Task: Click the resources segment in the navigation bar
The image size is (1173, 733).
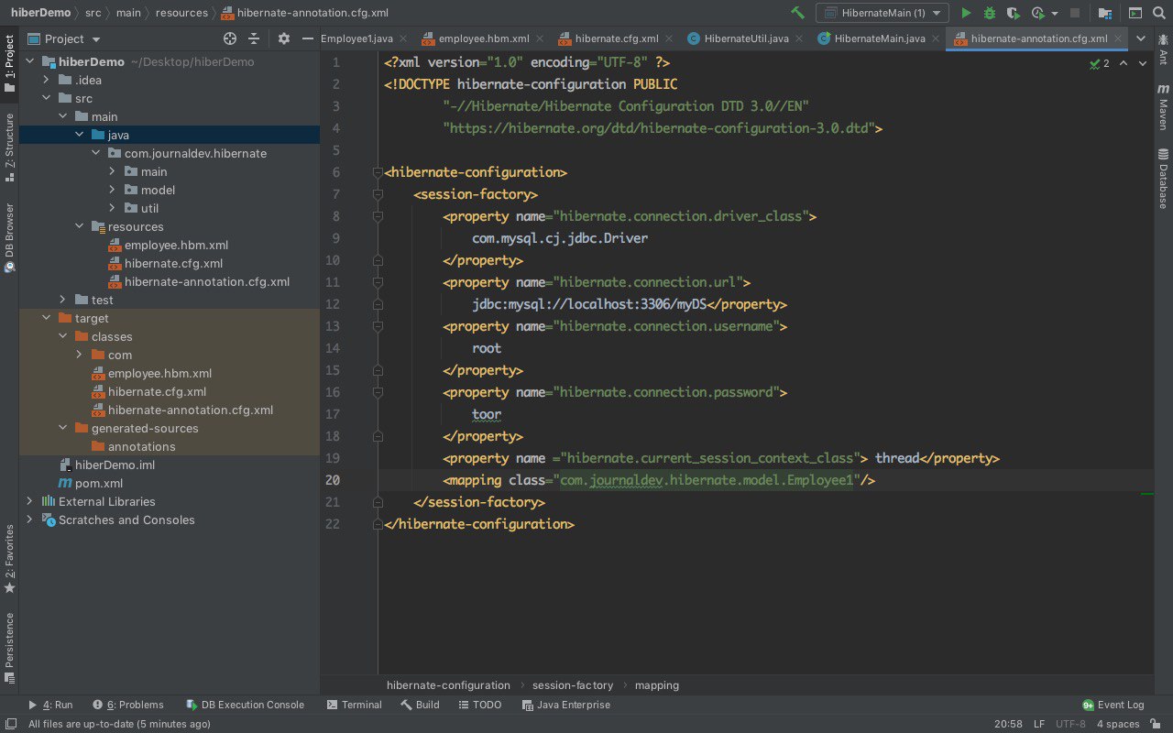Action: [181, 13]
